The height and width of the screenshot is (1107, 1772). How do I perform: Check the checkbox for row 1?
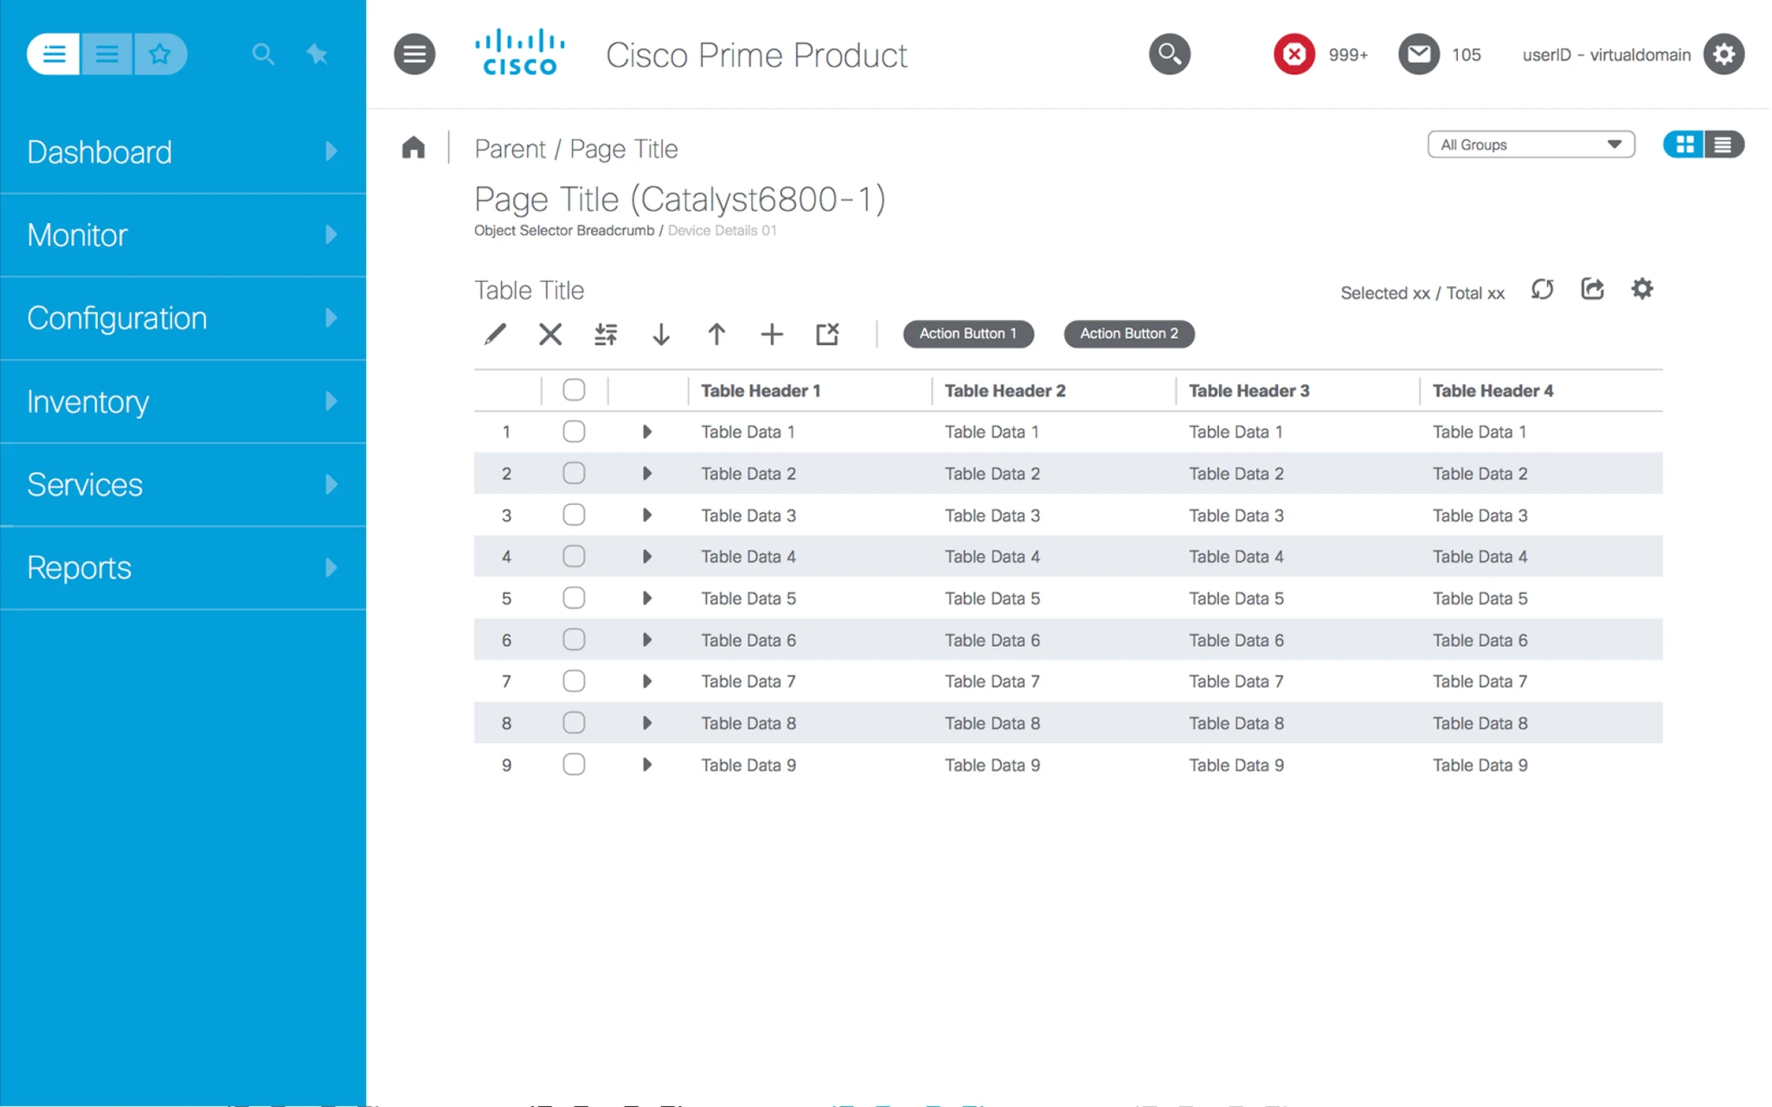(574, 432)
